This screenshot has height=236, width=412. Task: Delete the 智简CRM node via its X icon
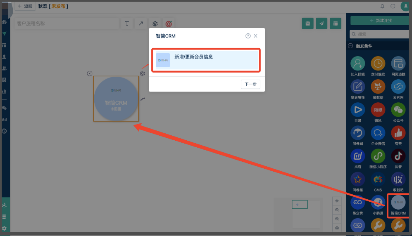90,73
